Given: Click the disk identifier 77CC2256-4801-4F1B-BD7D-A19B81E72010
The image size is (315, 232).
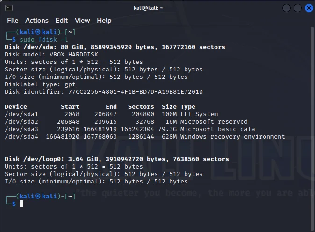Looking at the screenshot, I should (136, 91).
